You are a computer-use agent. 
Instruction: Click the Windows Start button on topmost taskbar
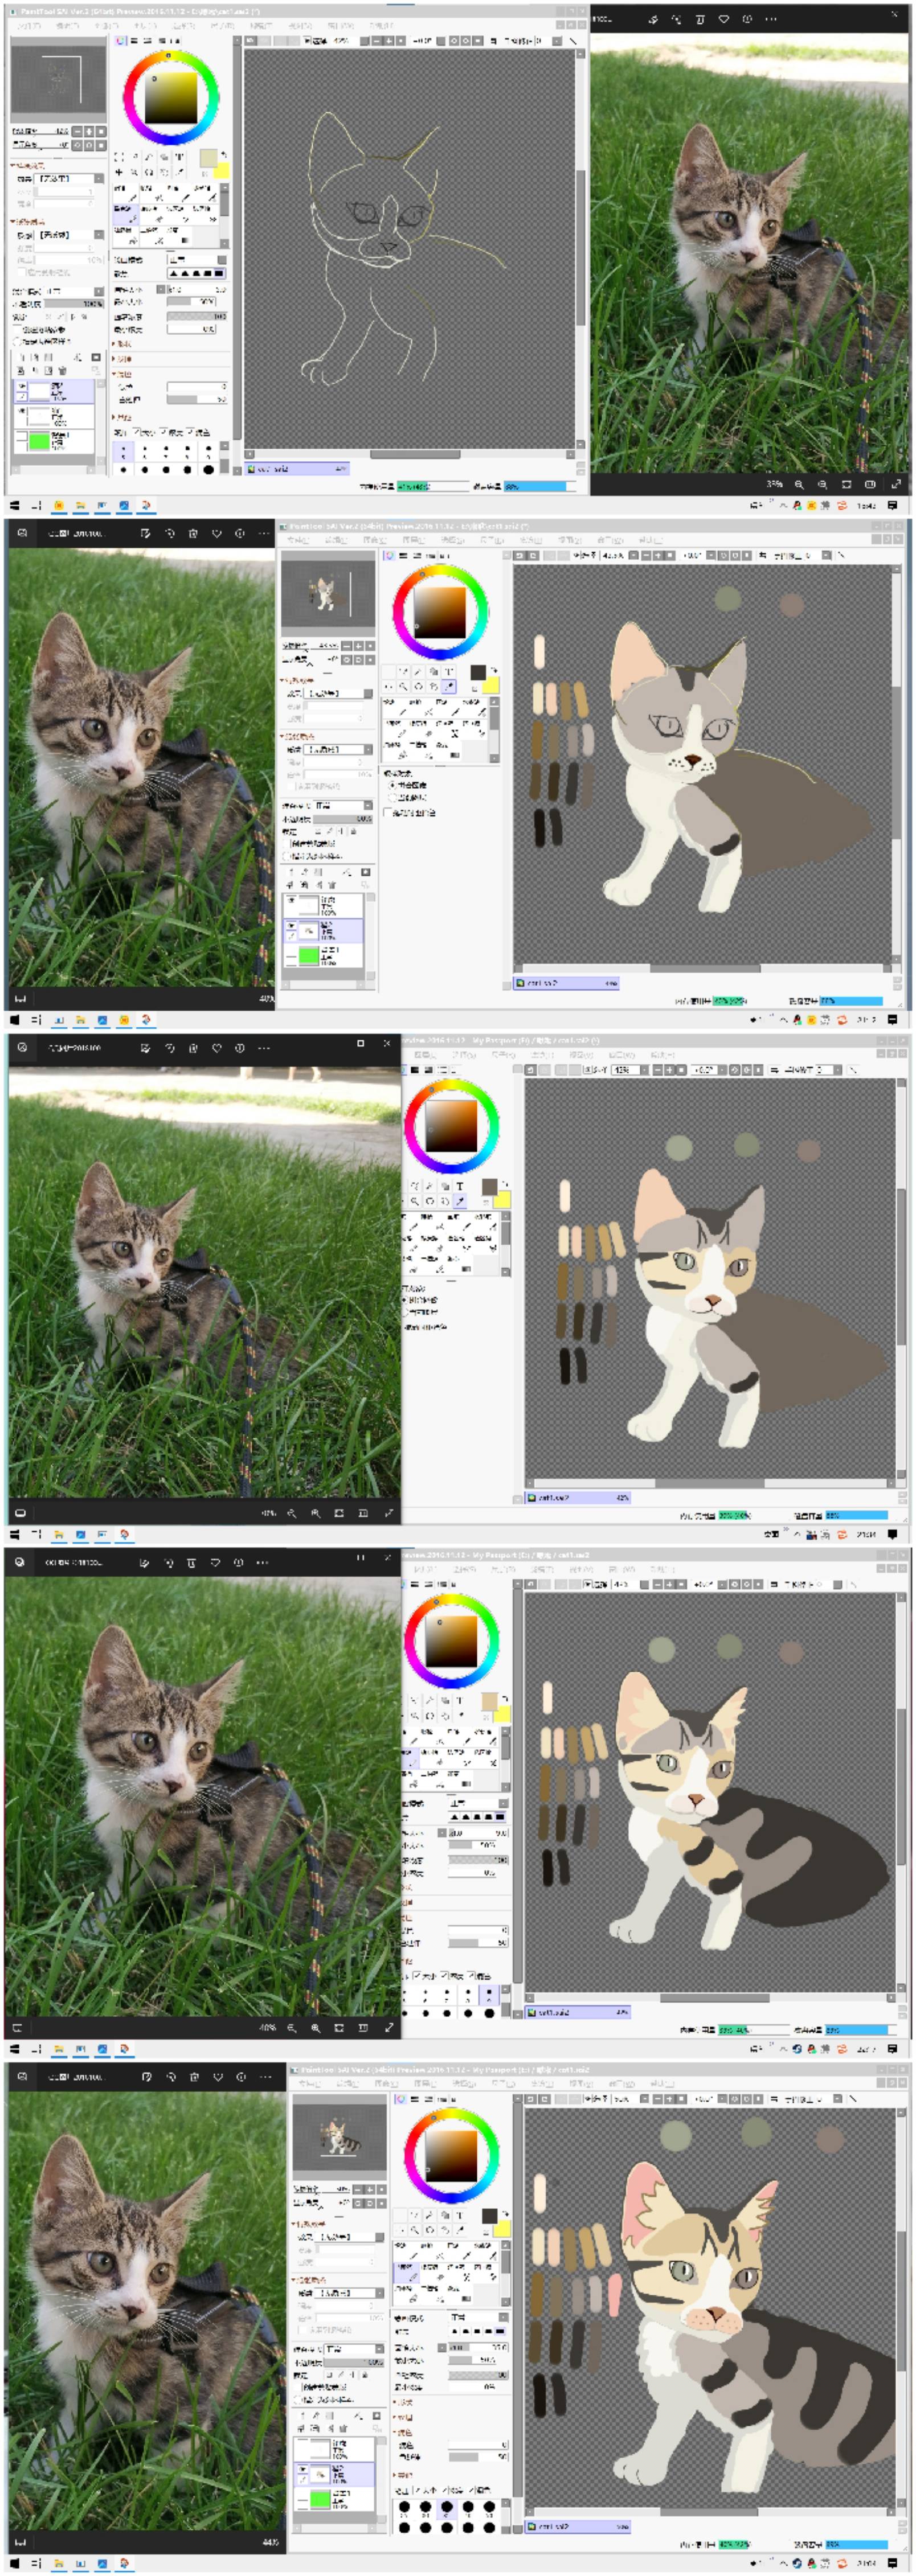[15, 505]
